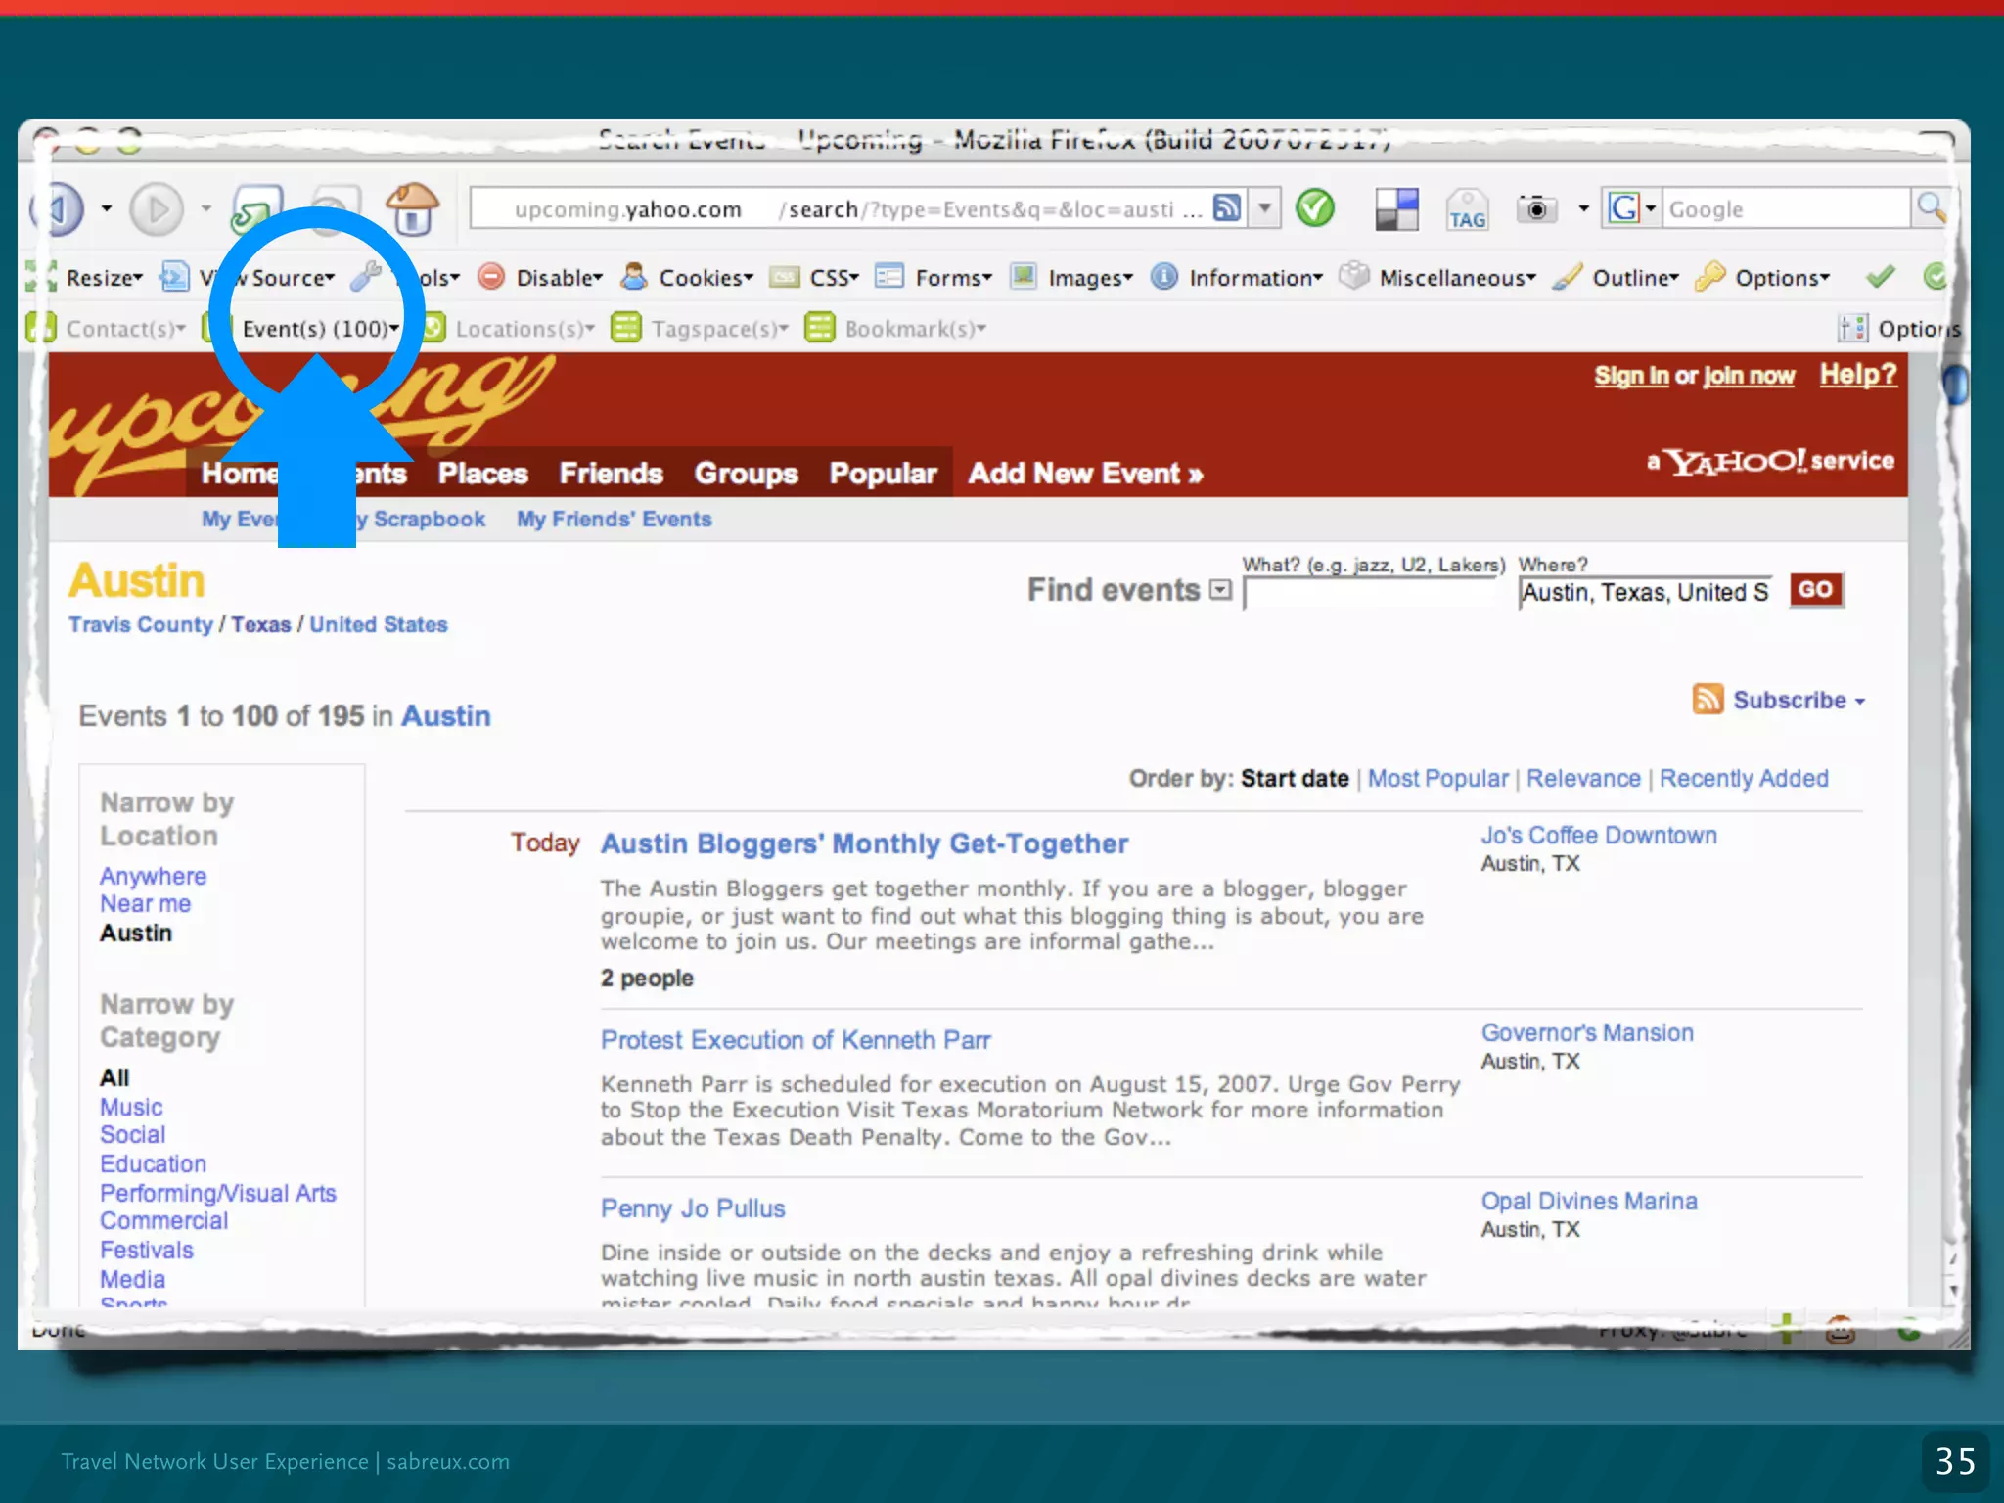Open Opal Divines Marina venue link
Image resolution: width=2004 pixels, height=1503 pixels.
pos(1589,1201)
